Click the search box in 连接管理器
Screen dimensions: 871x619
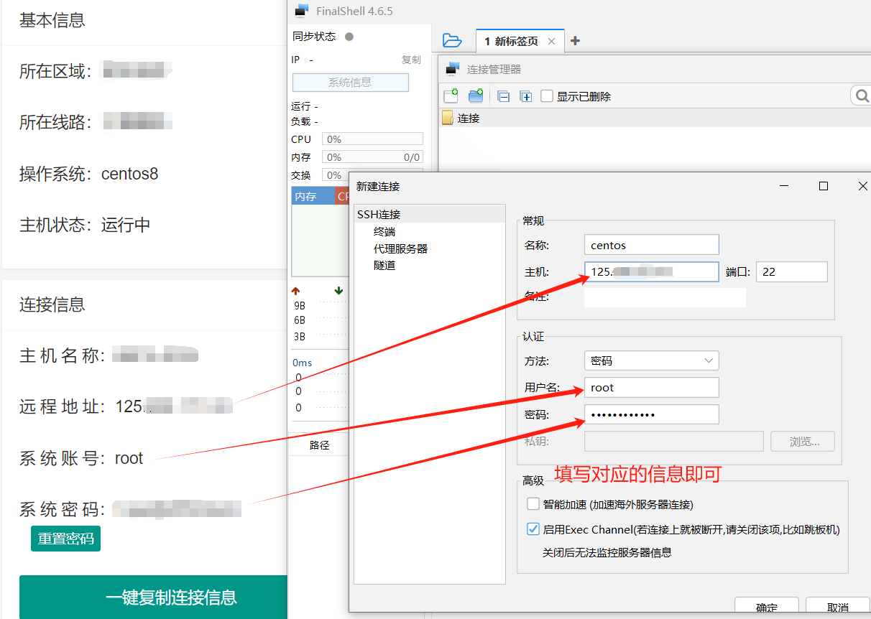click(x=861, y=96)
